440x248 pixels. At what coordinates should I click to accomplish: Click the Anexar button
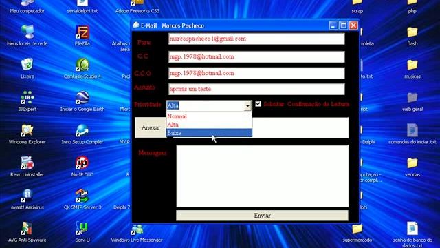coord(151,127)
